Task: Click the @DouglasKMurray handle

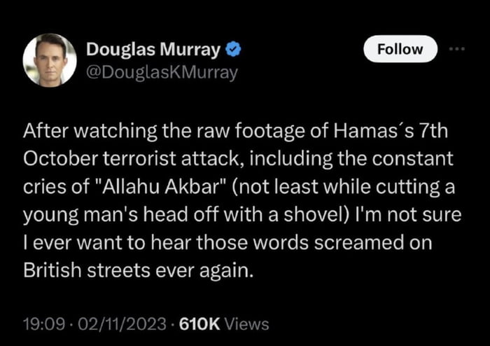Action: (162, 73)
